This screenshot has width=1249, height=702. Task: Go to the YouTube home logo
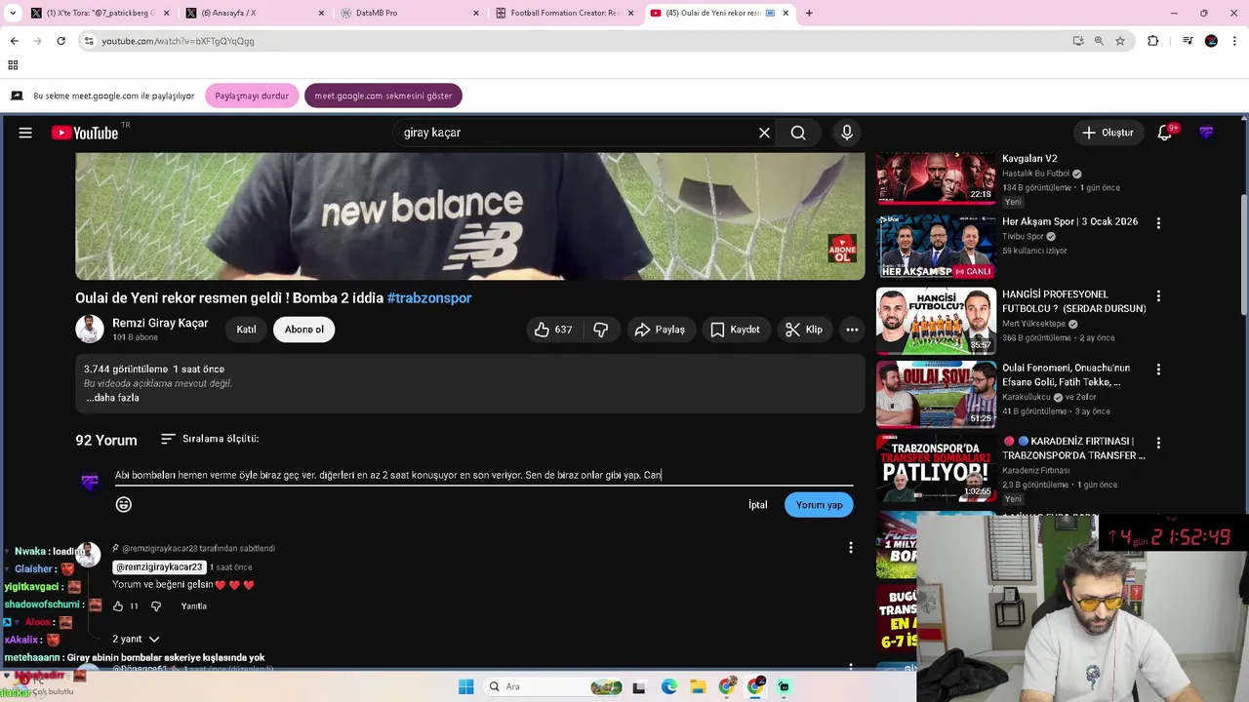(84, 133)
